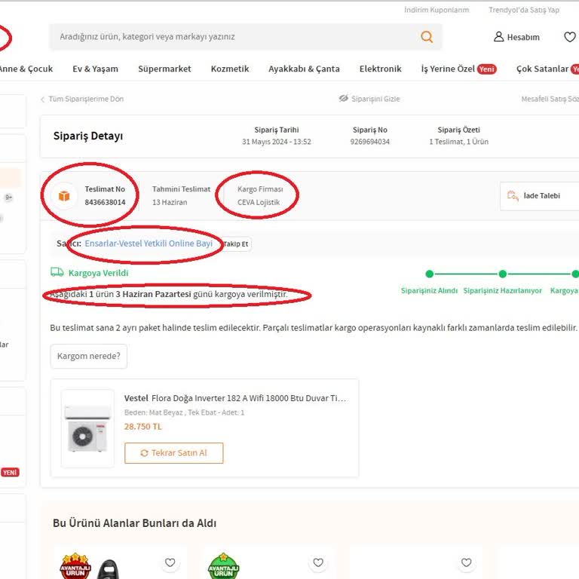Click the price 28.750 TL
This screenshot has width=579, height=579.
pyautogui.click(x=143, y=427)
